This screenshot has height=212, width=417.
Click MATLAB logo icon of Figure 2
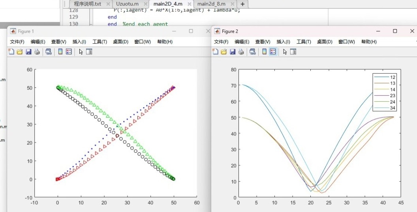coord(217,31)
